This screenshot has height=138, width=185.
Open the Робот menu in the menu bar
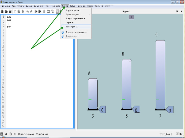tap(72, 6)
